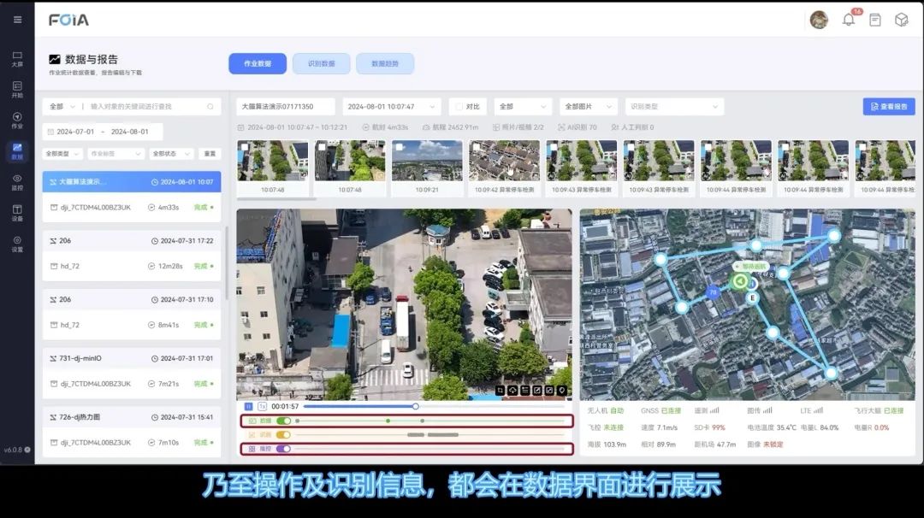The width and height of the screenshot is (924, 518).
Task: Click the cloud upload icon on video overlay
Action: pyautogui.click(x=512, y=391)
